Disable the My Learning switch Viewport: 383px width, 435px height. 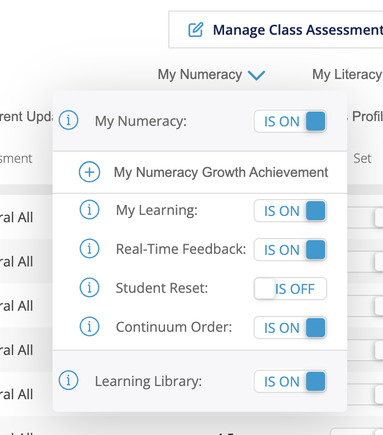(290, 211)
